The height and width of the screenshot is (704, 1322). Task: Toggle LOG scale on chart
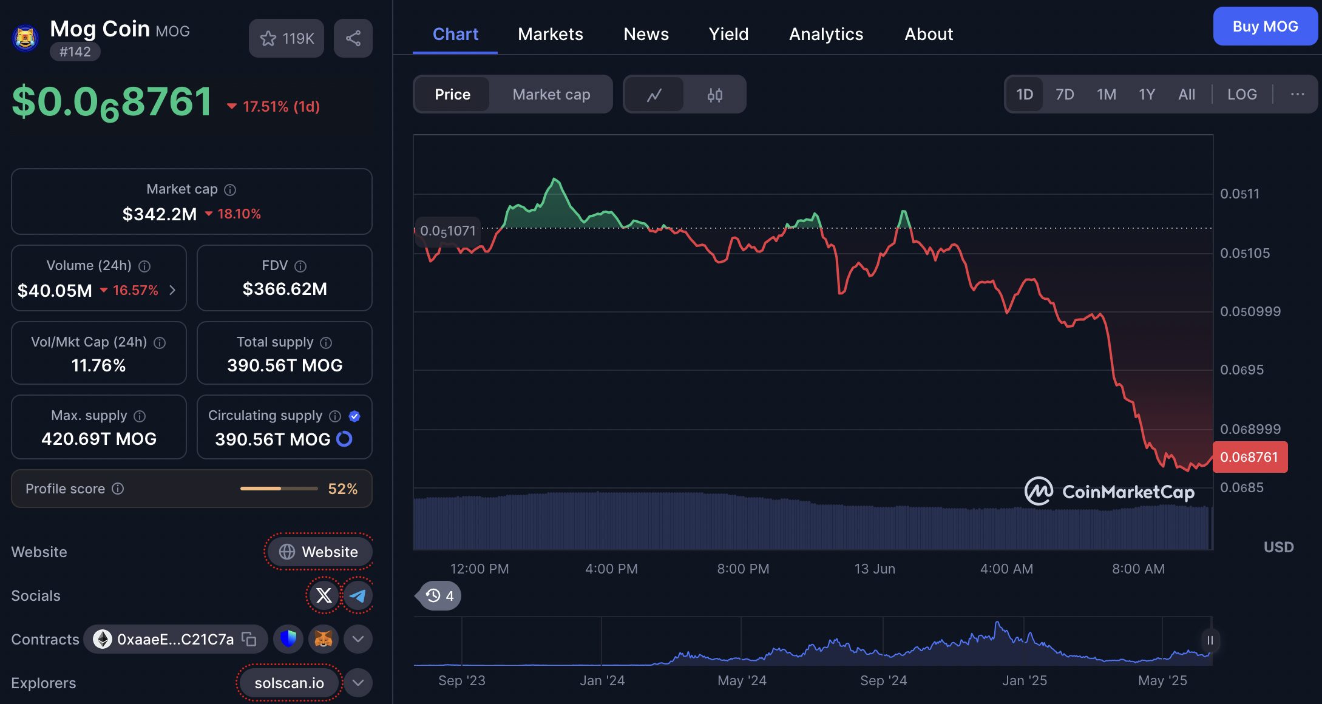[x=1242, y=95]
